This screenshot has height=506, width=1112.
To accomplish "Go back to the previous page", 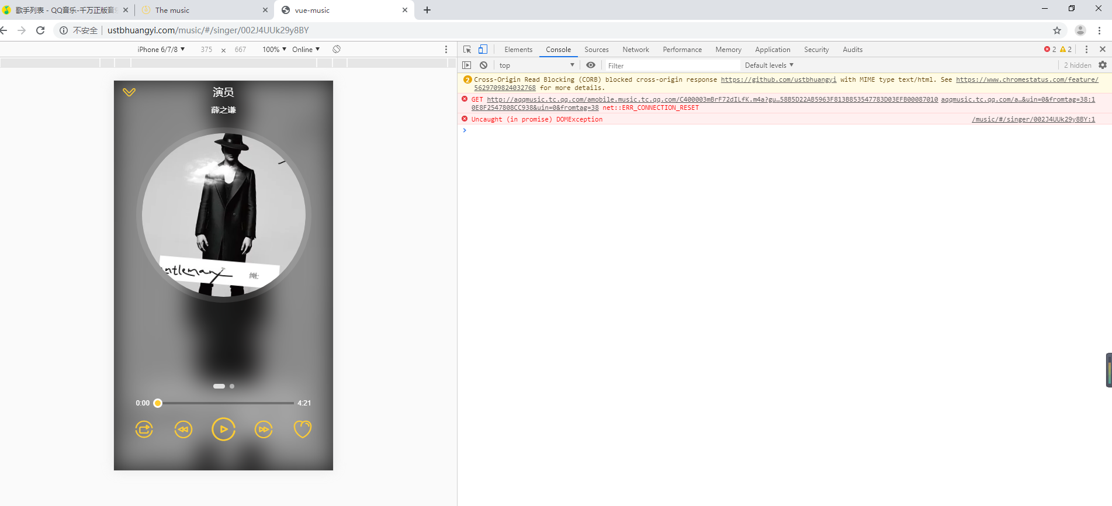I will pyautogui.click(x=4, y=30).
